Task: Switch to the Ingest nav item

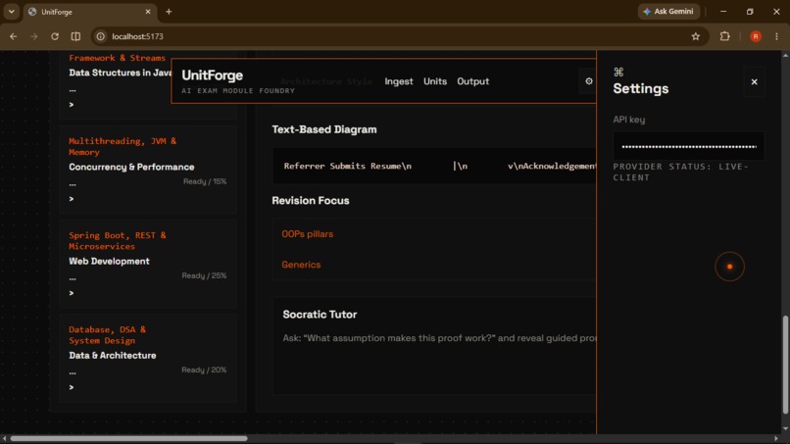Action: [x=399, y=81]
